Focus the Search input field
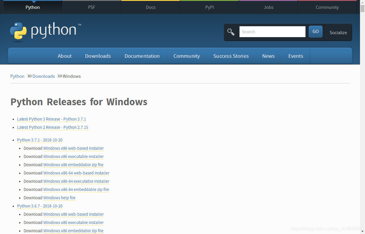This screenshot has height=234, width=365. pyautogui.click(x=272, y=32)
